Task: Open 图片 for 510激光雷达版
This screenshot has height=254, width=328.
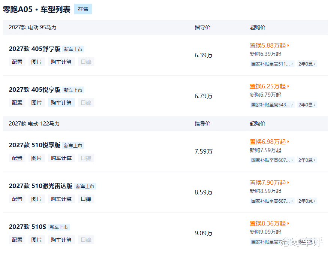Action: coord(37,199)
